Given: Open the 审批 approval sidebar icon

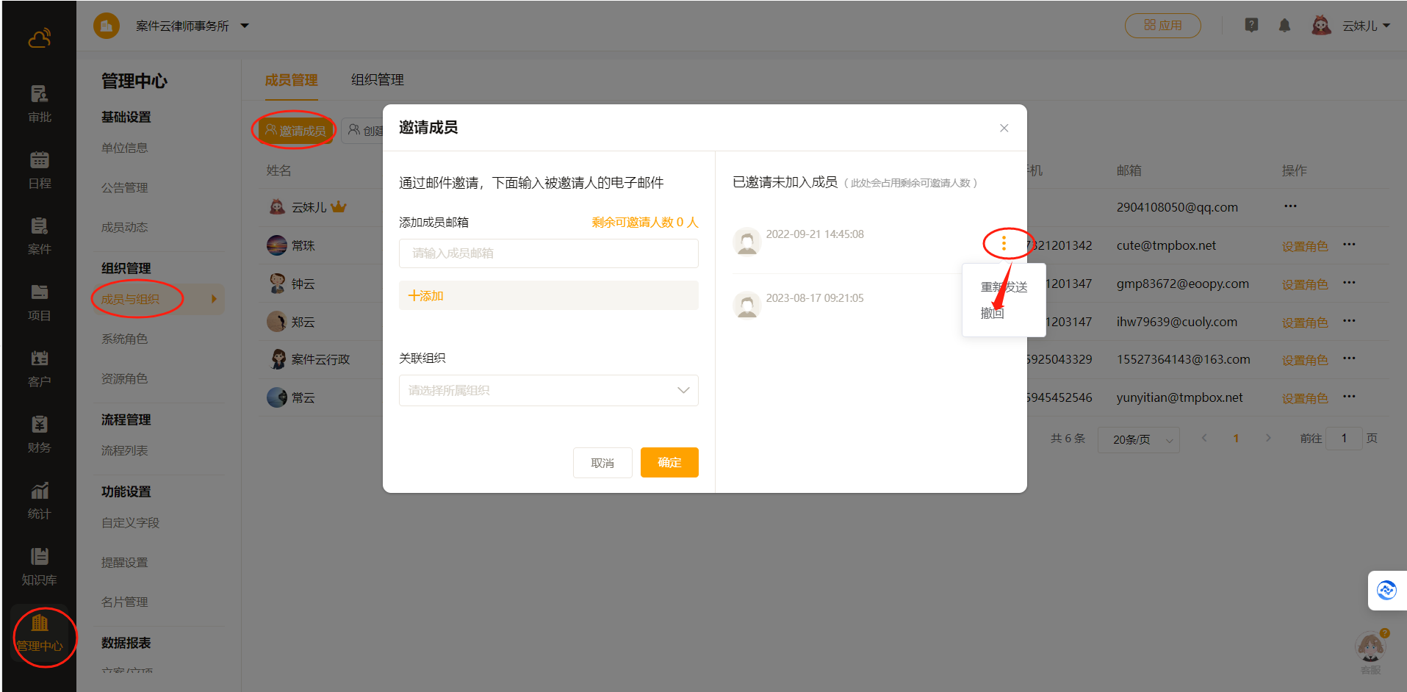Looking at the screenshot, I should 40,104.
